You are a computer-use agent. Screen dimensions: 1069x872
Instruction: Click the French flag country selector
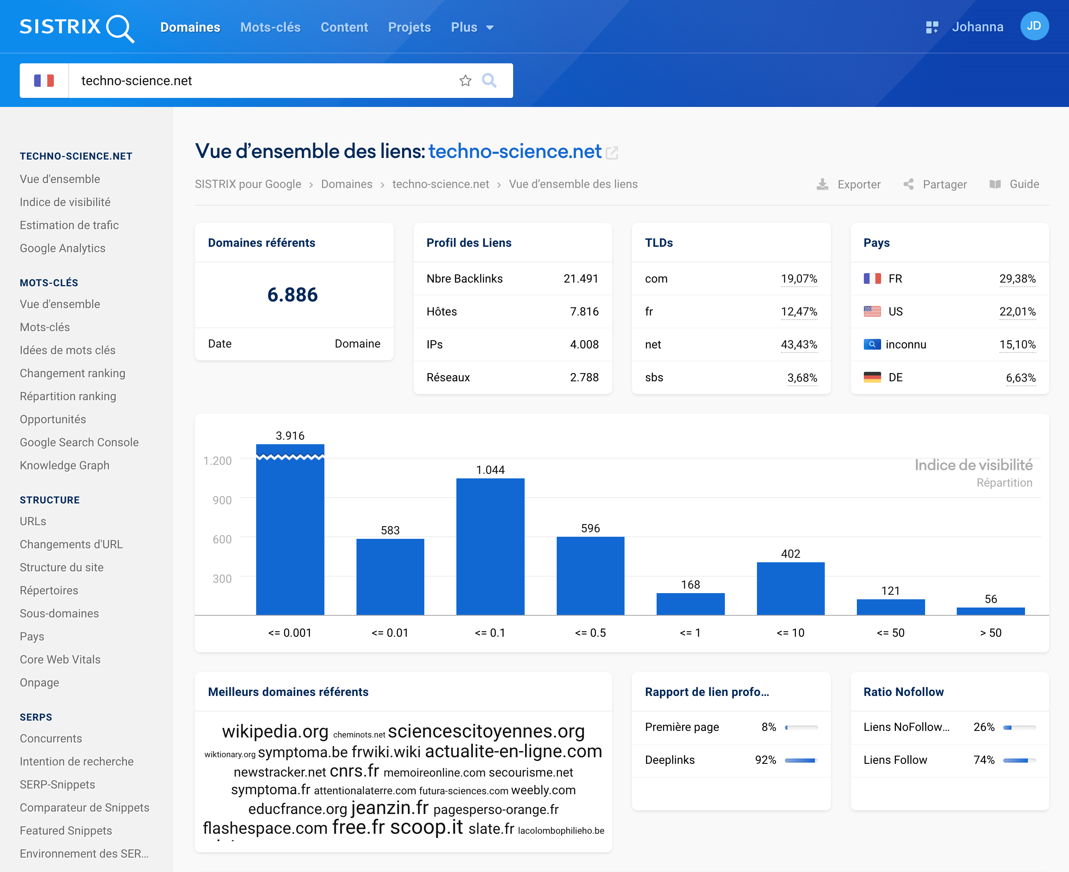pos(44,80)
